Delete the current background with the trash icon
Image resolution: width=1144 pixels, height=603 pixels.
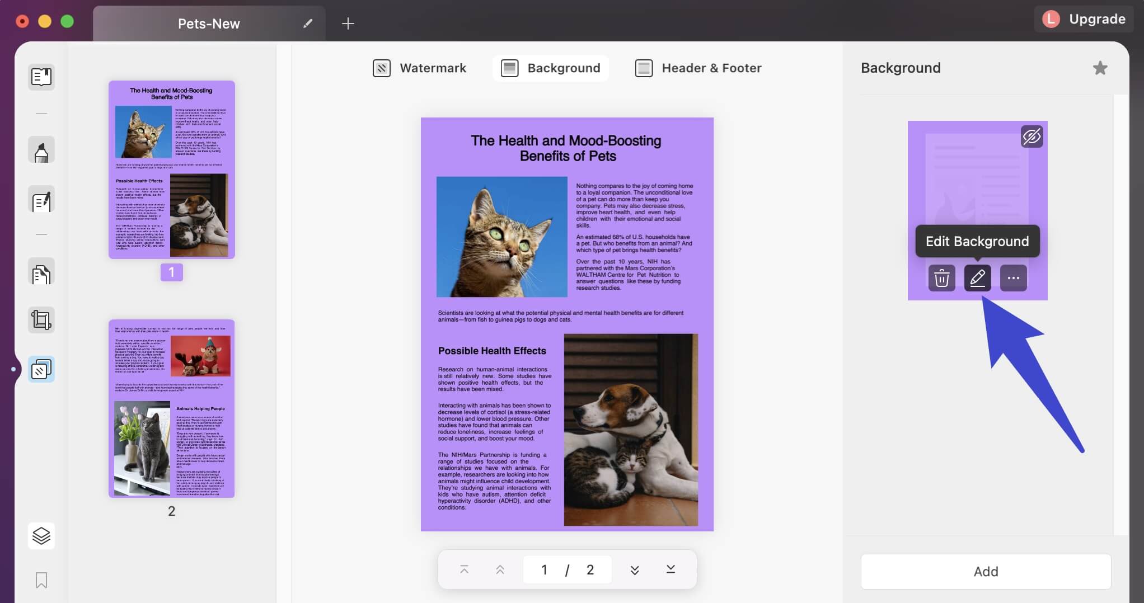click(941, 277)
